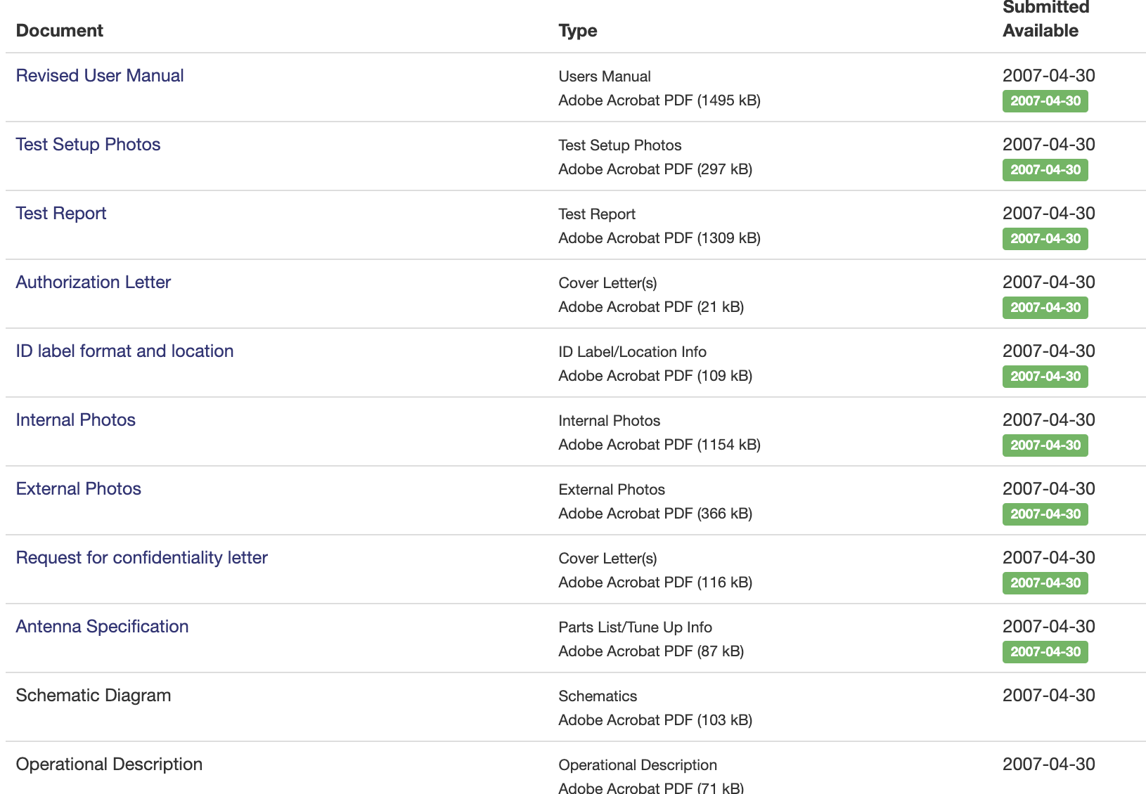Select 'Parts List/Tune Up Info' type text
The width and height of the screenshot is (1146, 794).
tap(636, 627)
